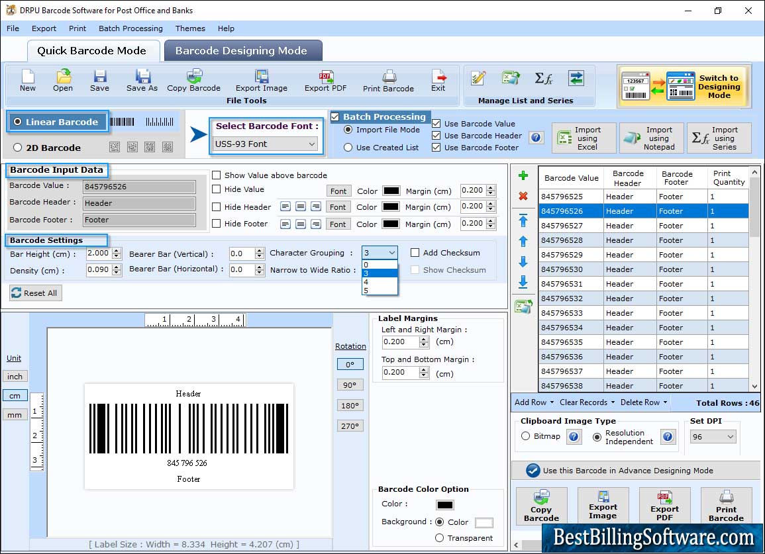
Task: Click the sigma fx series icon in Manage List
Action: [x=544, y=78]
